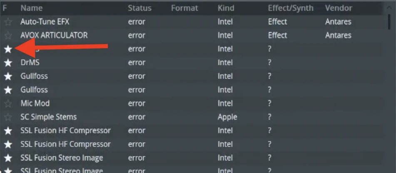Screen dimensions: 396x173
Task: Toggle star on first SSL Fusion HF Compressor
Action: click(x=8, y=131)
